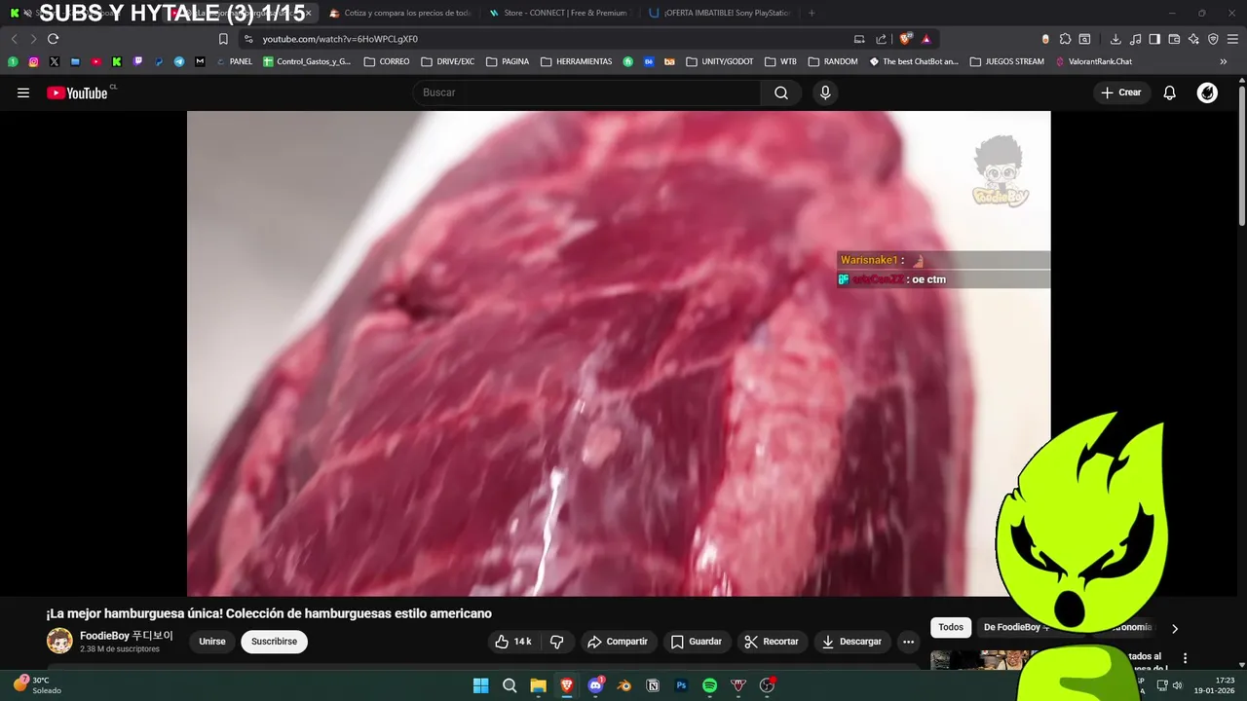
Task: Open more actions three-dot menu
Action: (908, 642)
